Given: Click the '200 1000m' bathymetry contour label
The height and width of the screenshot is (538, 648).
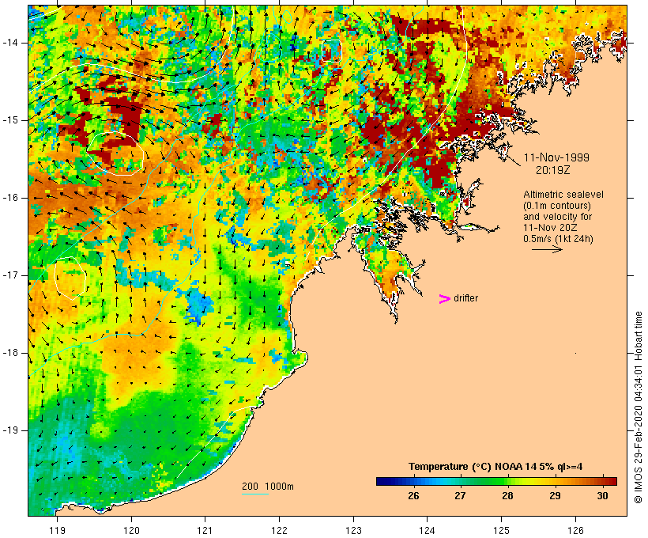Looking at the screenshot, I should click(x=268, y=487).
